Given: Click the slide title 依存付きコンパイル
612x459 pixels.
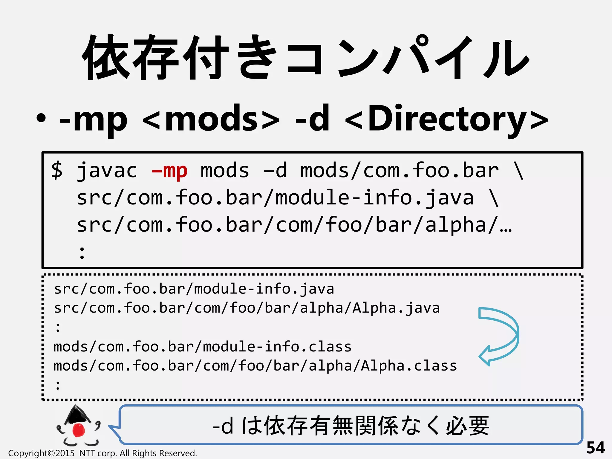Looking at the screenshot, I should point(305,57).
